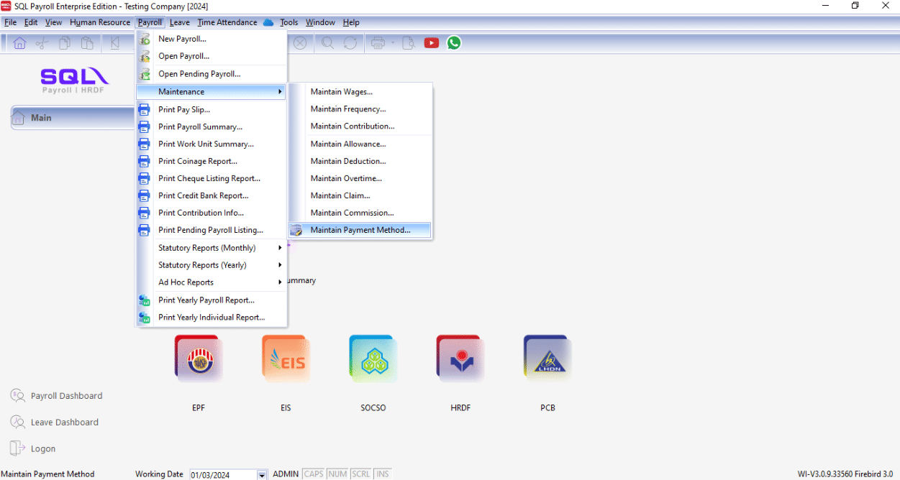Open the Working Date dropdown arrow
Image resolution: width=900 pixels, height=480 pixels.
[x=262, y=475]
